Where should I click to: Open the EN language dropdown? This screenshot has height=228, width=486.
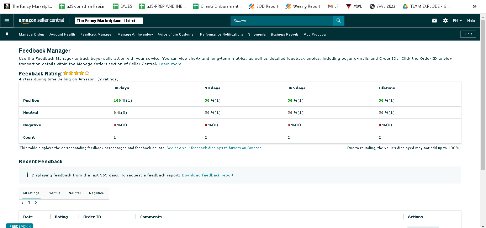pyautogui.click(x=457, y=21)
